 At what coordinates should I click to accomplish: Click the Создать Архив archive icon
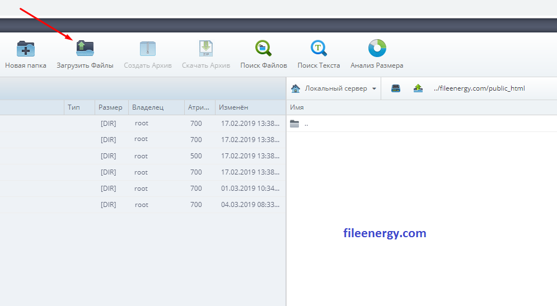click(148, 49)
